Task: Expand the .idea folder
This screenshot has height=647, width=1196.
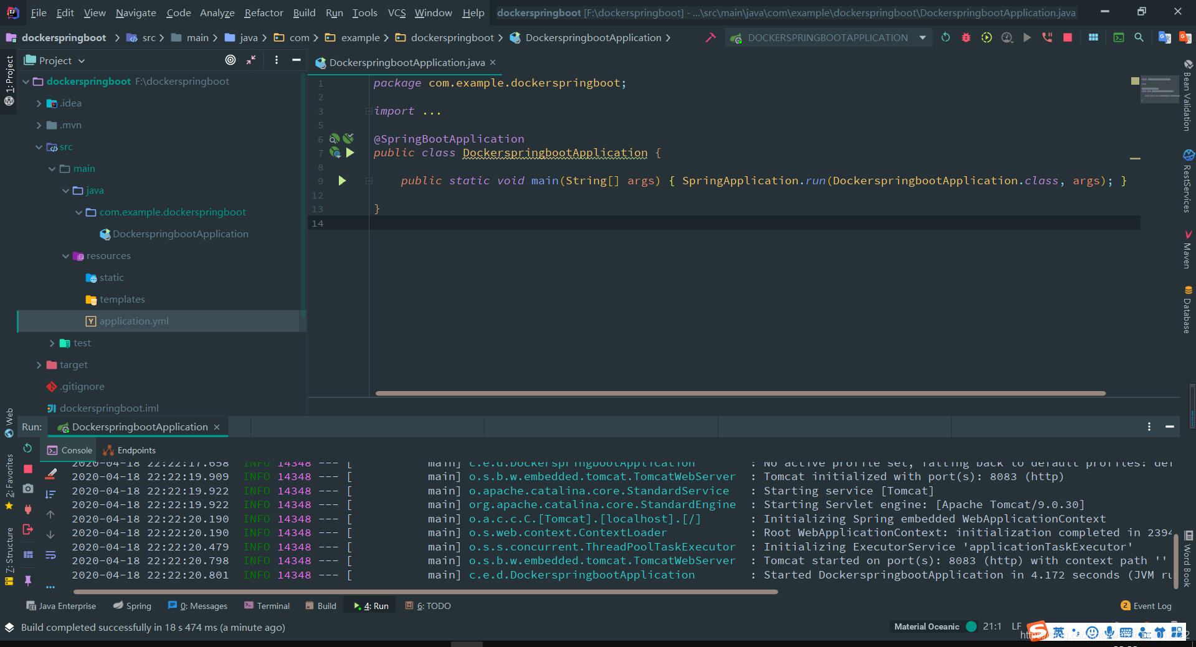Action: click(39, 103)
